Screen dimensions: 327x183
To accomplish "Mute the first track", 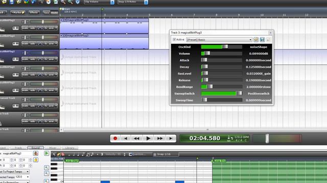I will (25, 28).
